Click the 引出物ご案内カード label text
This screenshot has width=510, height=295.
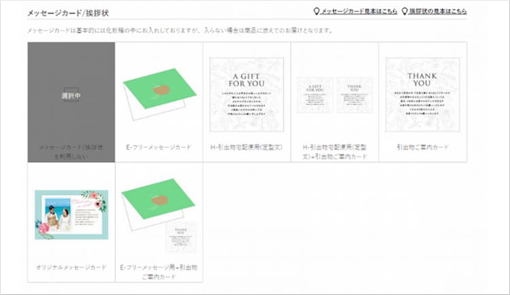click(x=422, y=147)
